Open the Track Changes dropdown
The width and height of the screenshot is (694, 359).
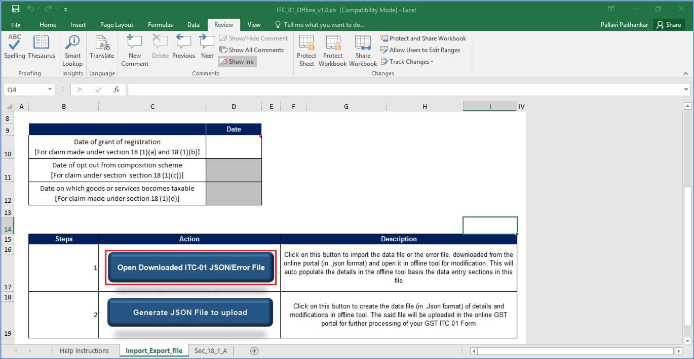click(407, 61)
